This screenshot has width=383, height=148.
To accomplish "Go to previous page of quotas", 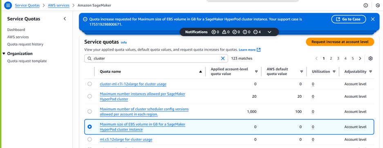I will click(316, 58).
